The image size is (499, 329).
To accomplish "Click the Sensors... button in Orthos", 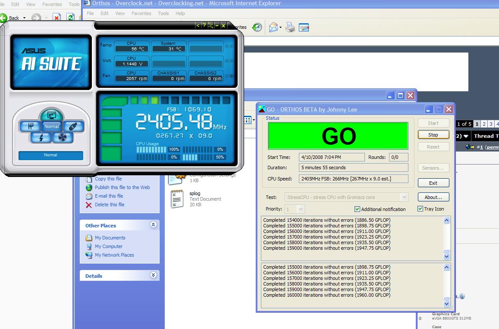I will 433,168.
